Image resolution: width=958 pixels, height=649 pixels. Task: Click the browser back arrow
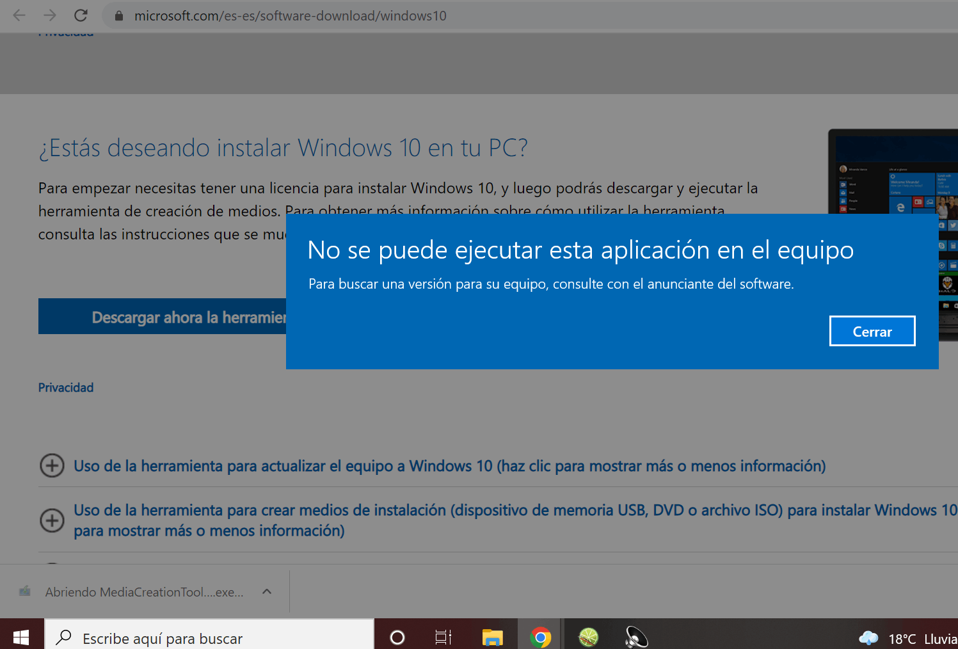(x=19, y=15)
